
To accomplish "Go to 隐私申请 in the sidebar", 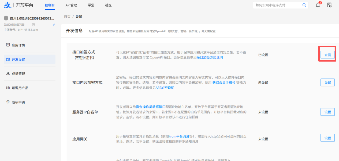I will click(x=18, y=102).
